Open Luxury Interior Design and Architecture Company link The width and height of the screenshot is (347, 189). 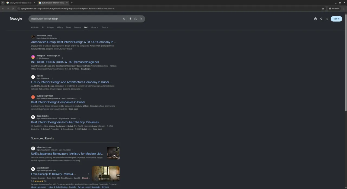click(x=71, y=82)
